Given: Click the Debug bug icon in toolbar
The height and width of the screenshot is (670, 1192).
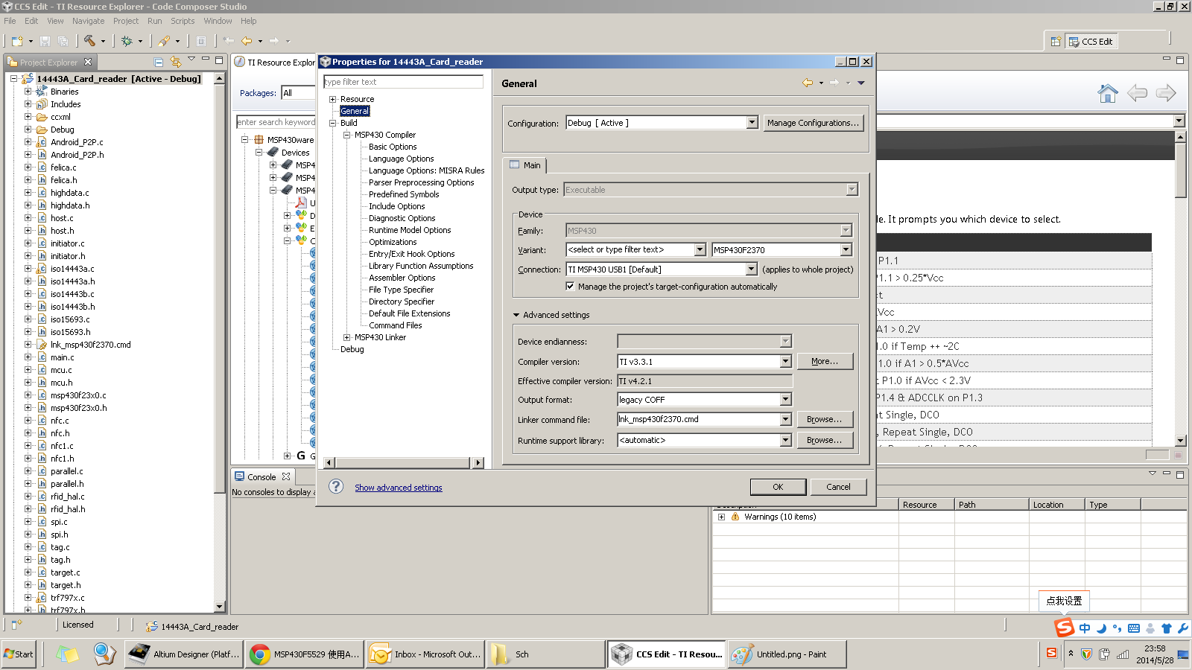Looking at the screenshot, I should (x=127, y=41).
